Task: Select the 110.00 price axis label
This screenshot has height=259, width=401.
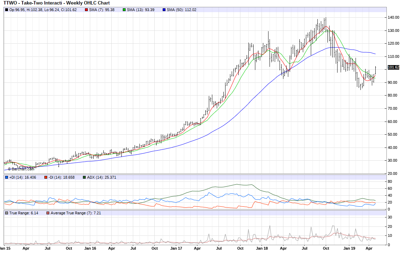Action: (393, 56)
